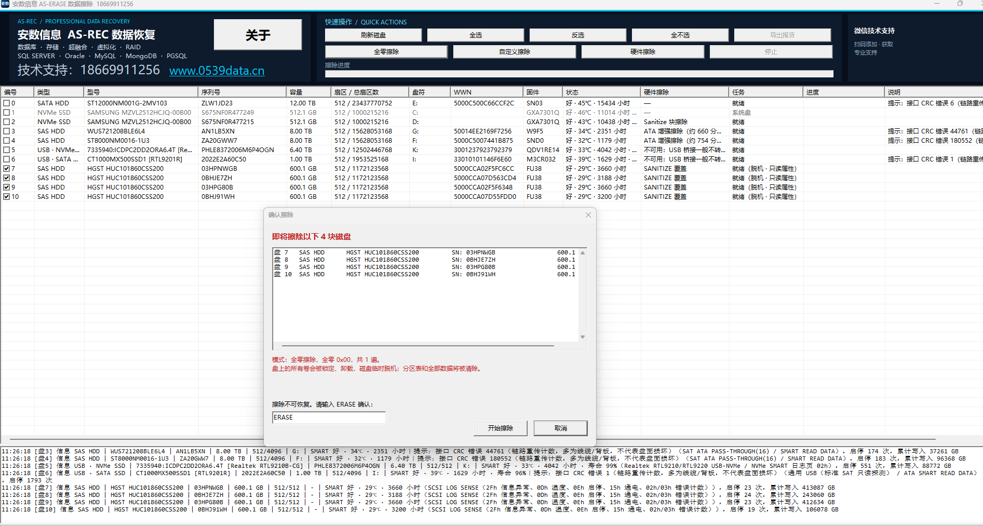Click the 反选 invert selection button
This screenshot has height=526, width=983.
click(x=577, y=35)
